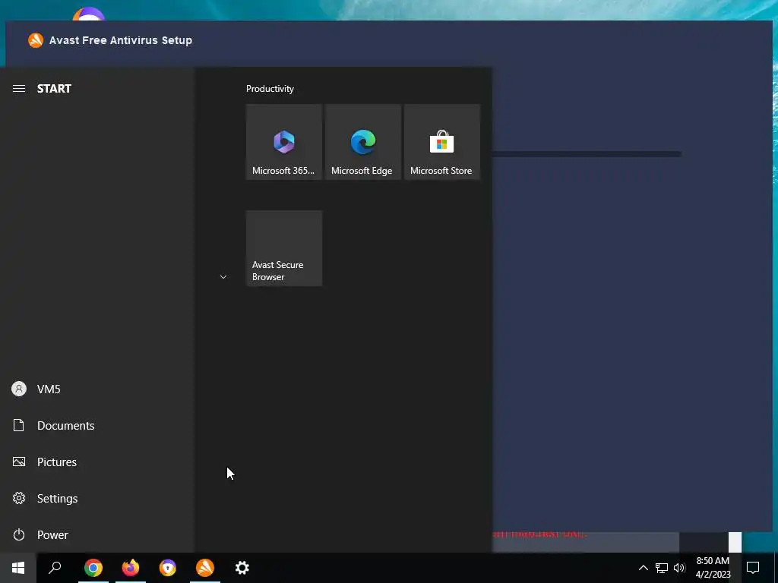Click the Avast Free Antivirus Setup title
778x583 pixels.
click(x=121, y=40)
